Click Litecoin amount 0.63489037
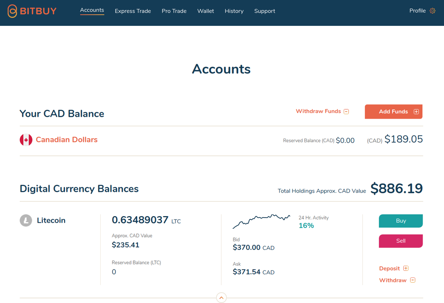Screen dimensions: 444x303 (x=140, y=220)
